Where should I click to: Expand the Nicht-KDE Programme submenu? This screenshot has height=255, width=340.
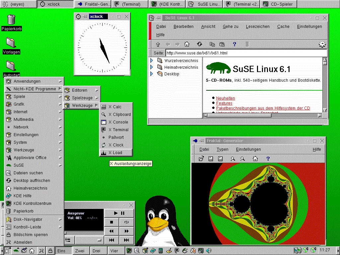(x=33, y=89)
